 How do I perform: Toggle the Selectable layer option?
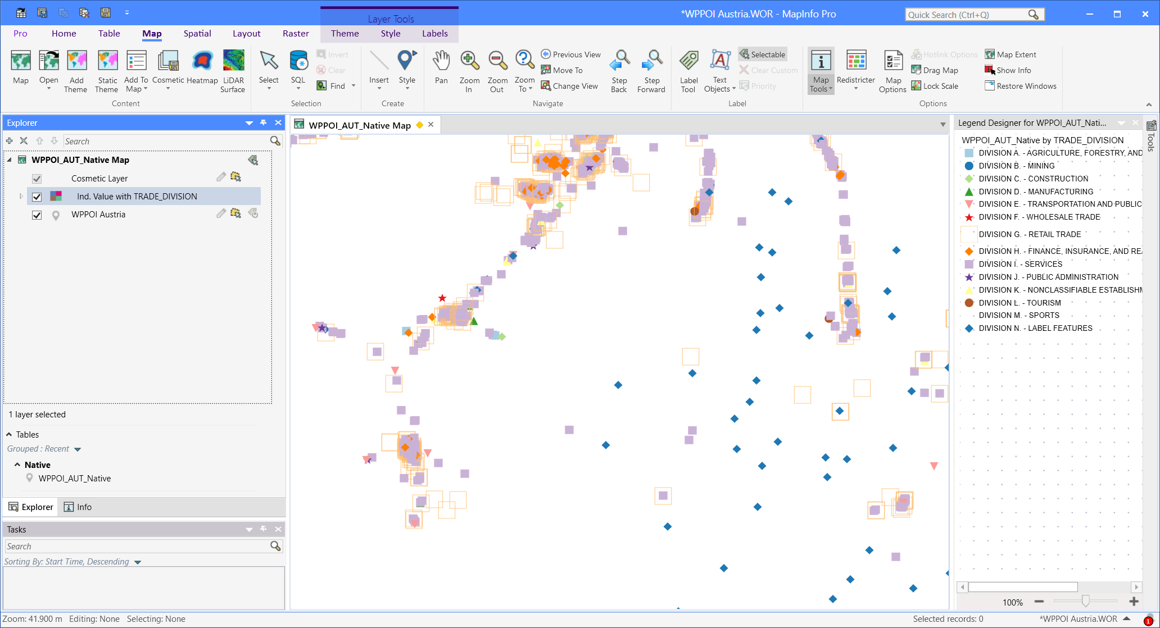762,54
